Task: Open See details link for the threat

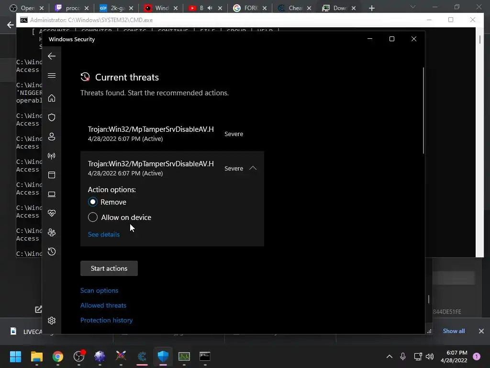Action: 104,234
